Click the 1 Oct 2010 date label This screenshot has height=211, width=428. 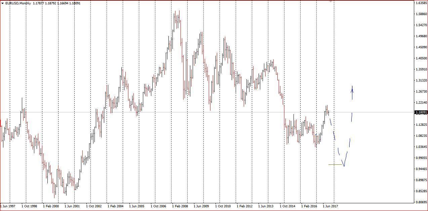pyautogui.click(x=223, y=206)
